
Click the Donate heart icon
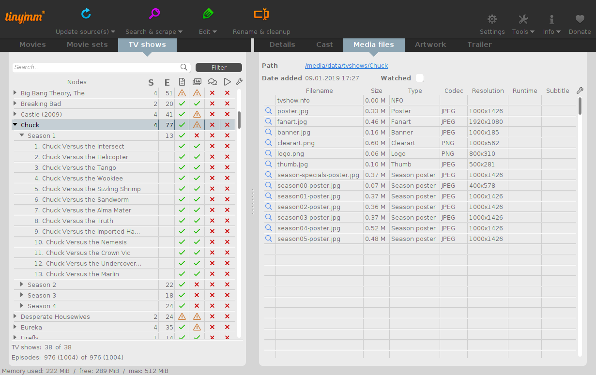pos(580,19)
